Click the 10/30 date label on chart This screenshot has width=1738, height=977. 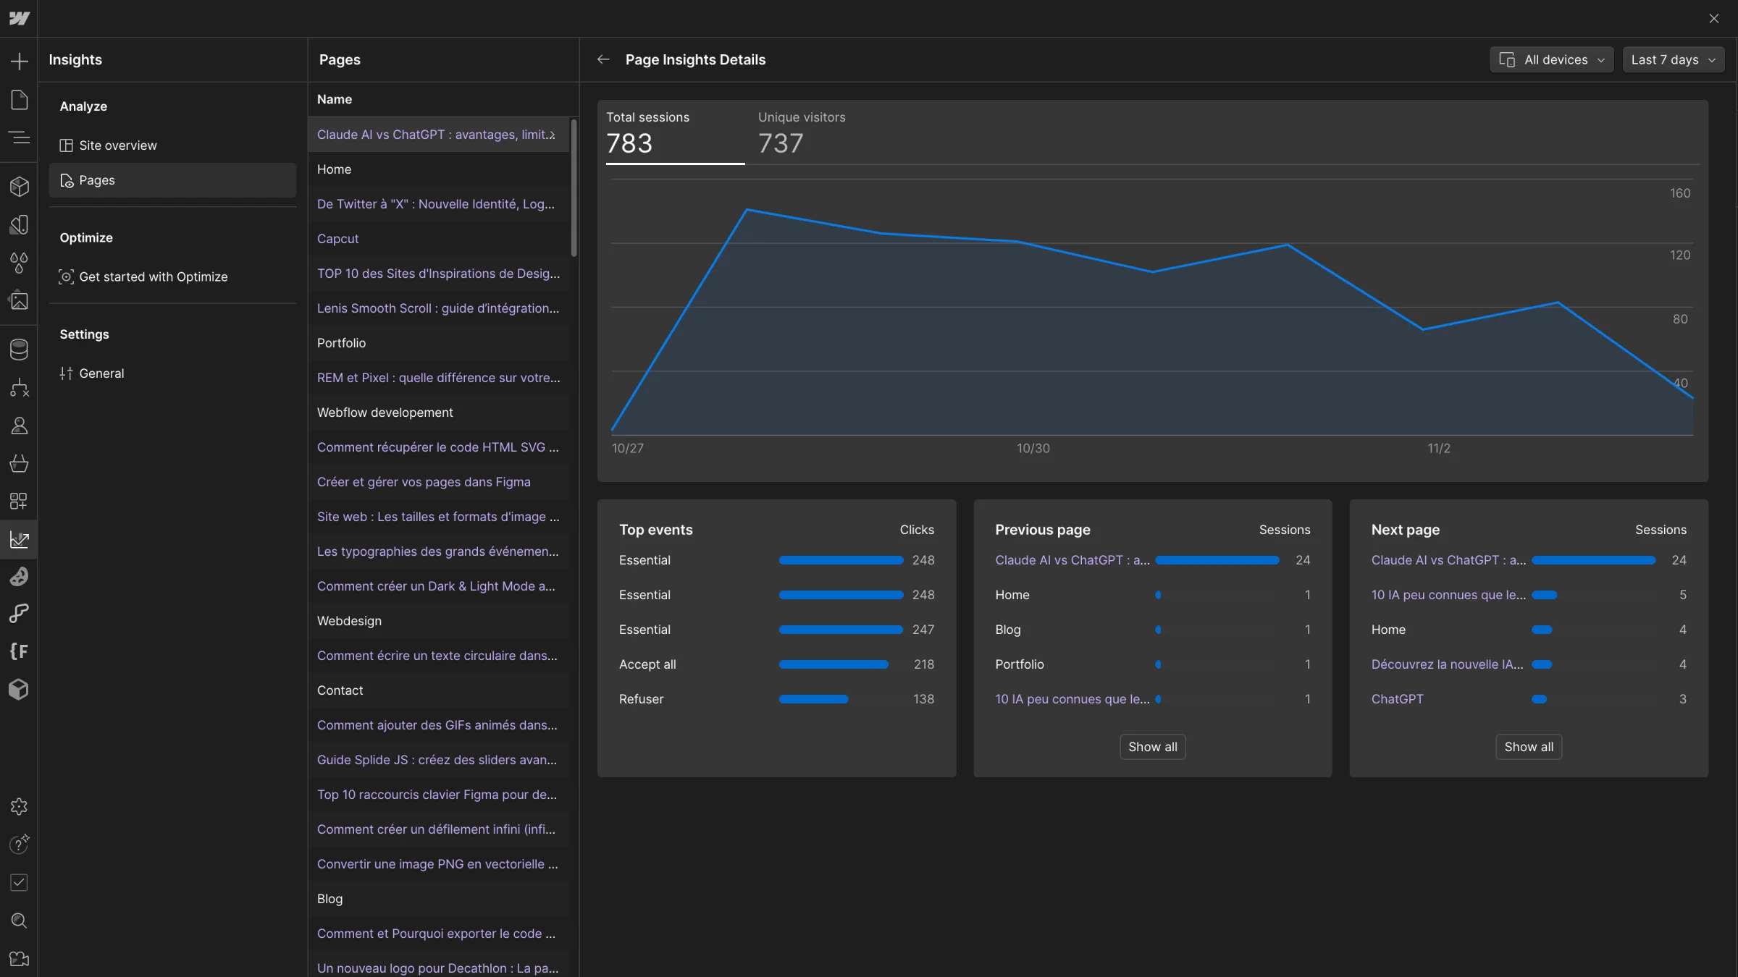tap(1033, 449)
